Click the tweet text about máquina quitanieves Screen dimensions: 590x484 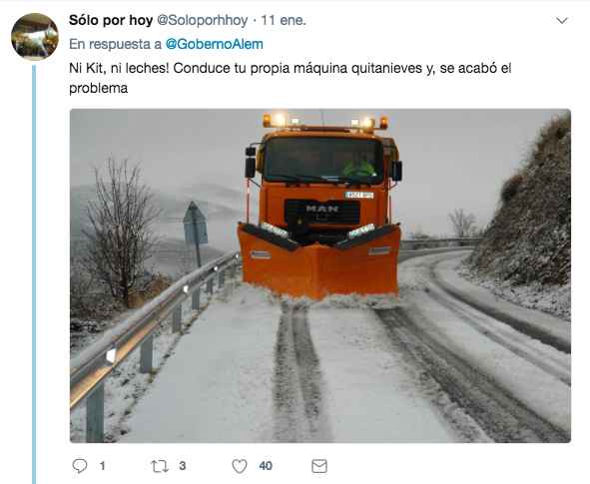[291, 78]
